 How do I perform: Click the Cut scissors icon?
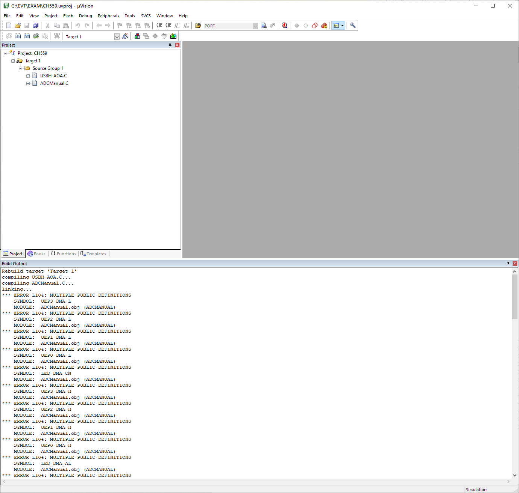coord(48,26)
